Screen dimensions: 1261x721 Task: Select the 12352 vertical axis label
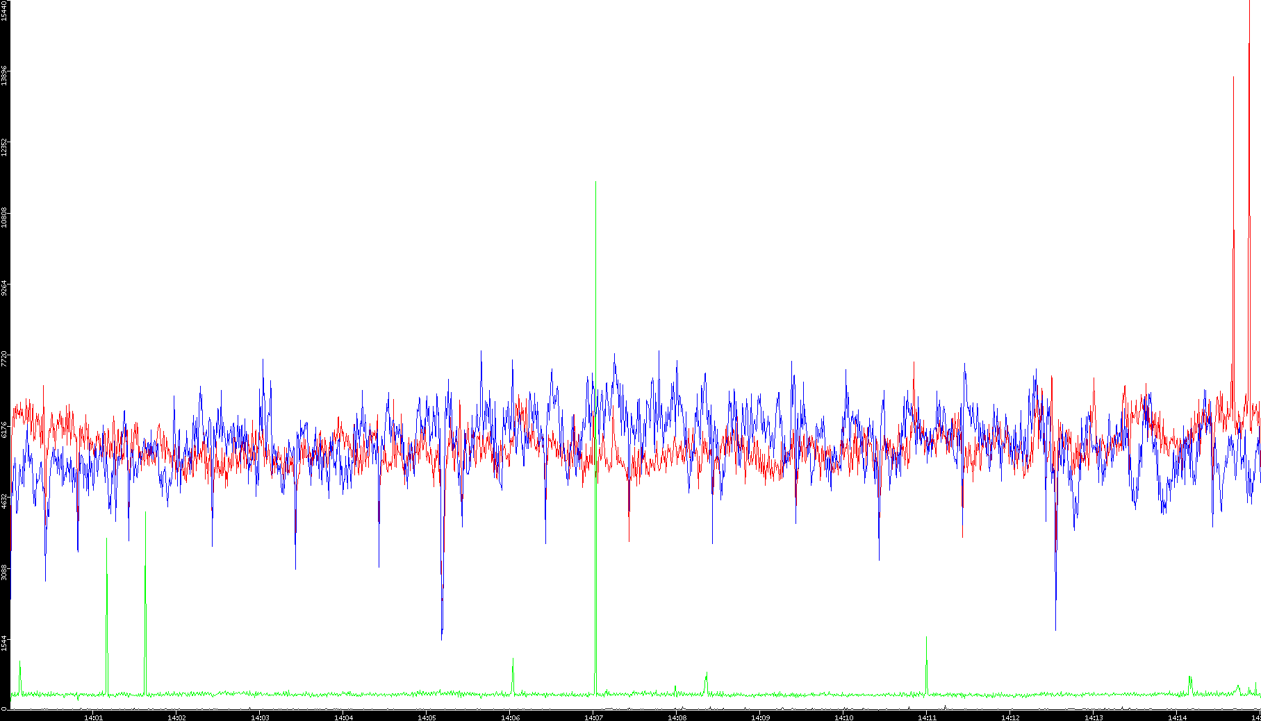tap(4, 147)
